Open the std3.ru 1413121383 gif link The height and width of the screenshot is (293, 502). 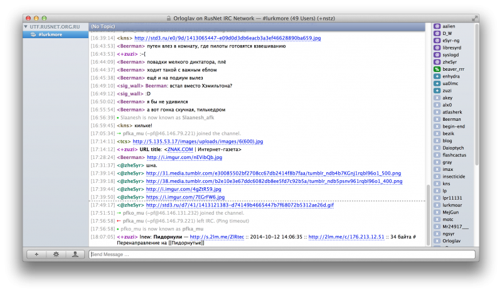click(x=240, y=205)
